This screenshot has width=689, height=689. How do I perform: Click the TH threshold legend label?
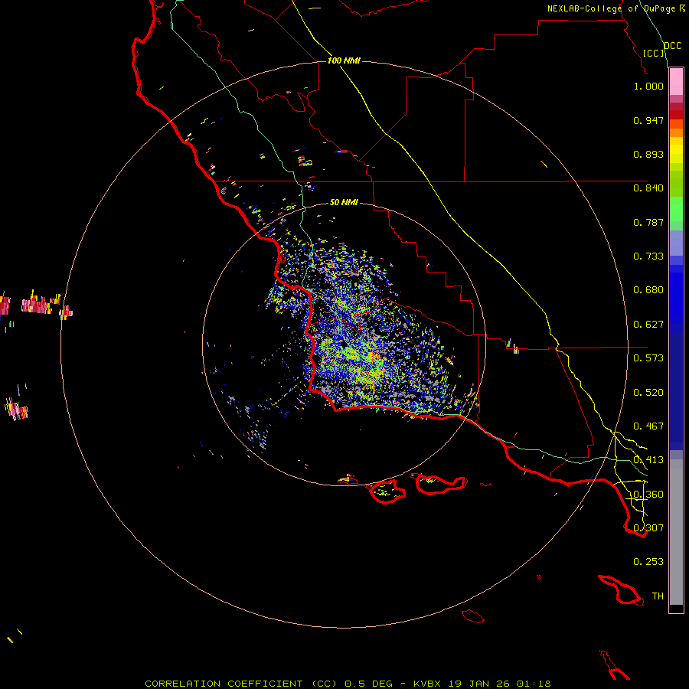658,596
